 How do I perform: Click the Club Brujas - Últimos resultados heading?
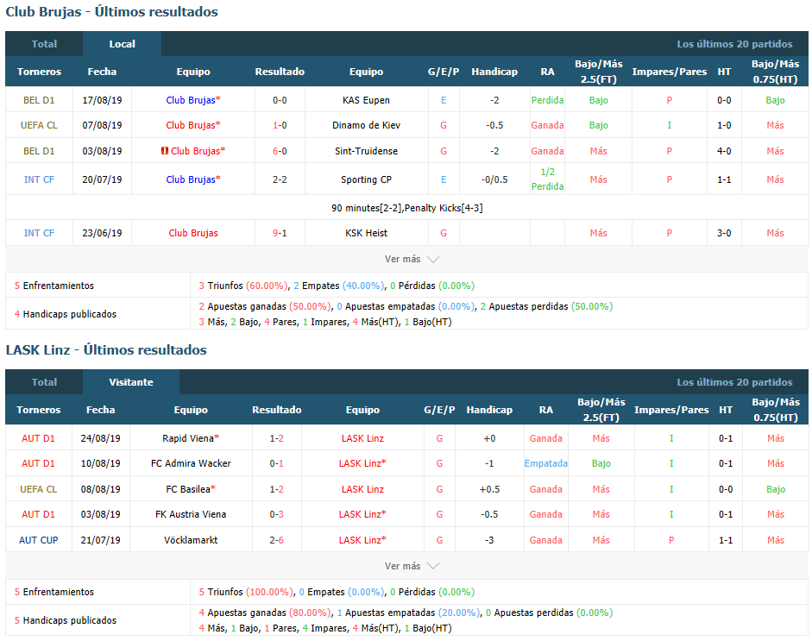pyautogui.click(x=112, y=12)
